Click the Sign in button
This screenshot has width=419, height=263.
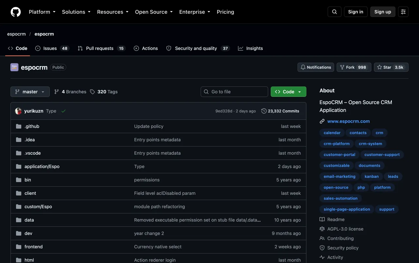356,12
